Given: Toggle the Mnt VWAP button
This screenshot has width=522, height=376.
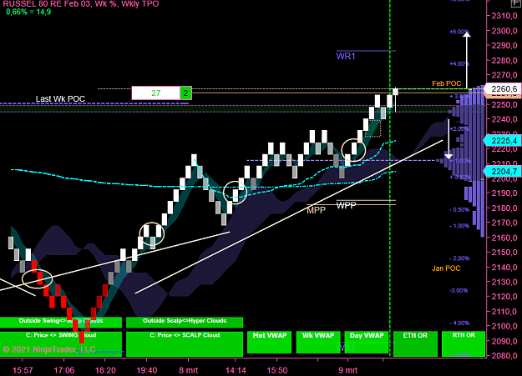Looking at the screenshot, I should coord(269,342).
